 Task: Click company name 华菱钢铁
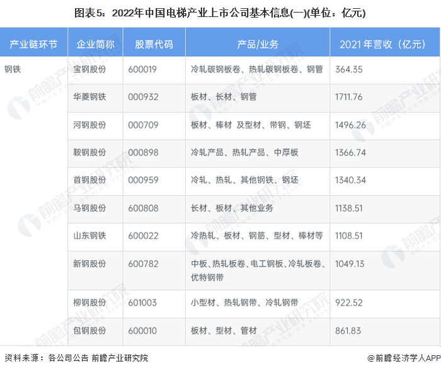coord(89,97)
